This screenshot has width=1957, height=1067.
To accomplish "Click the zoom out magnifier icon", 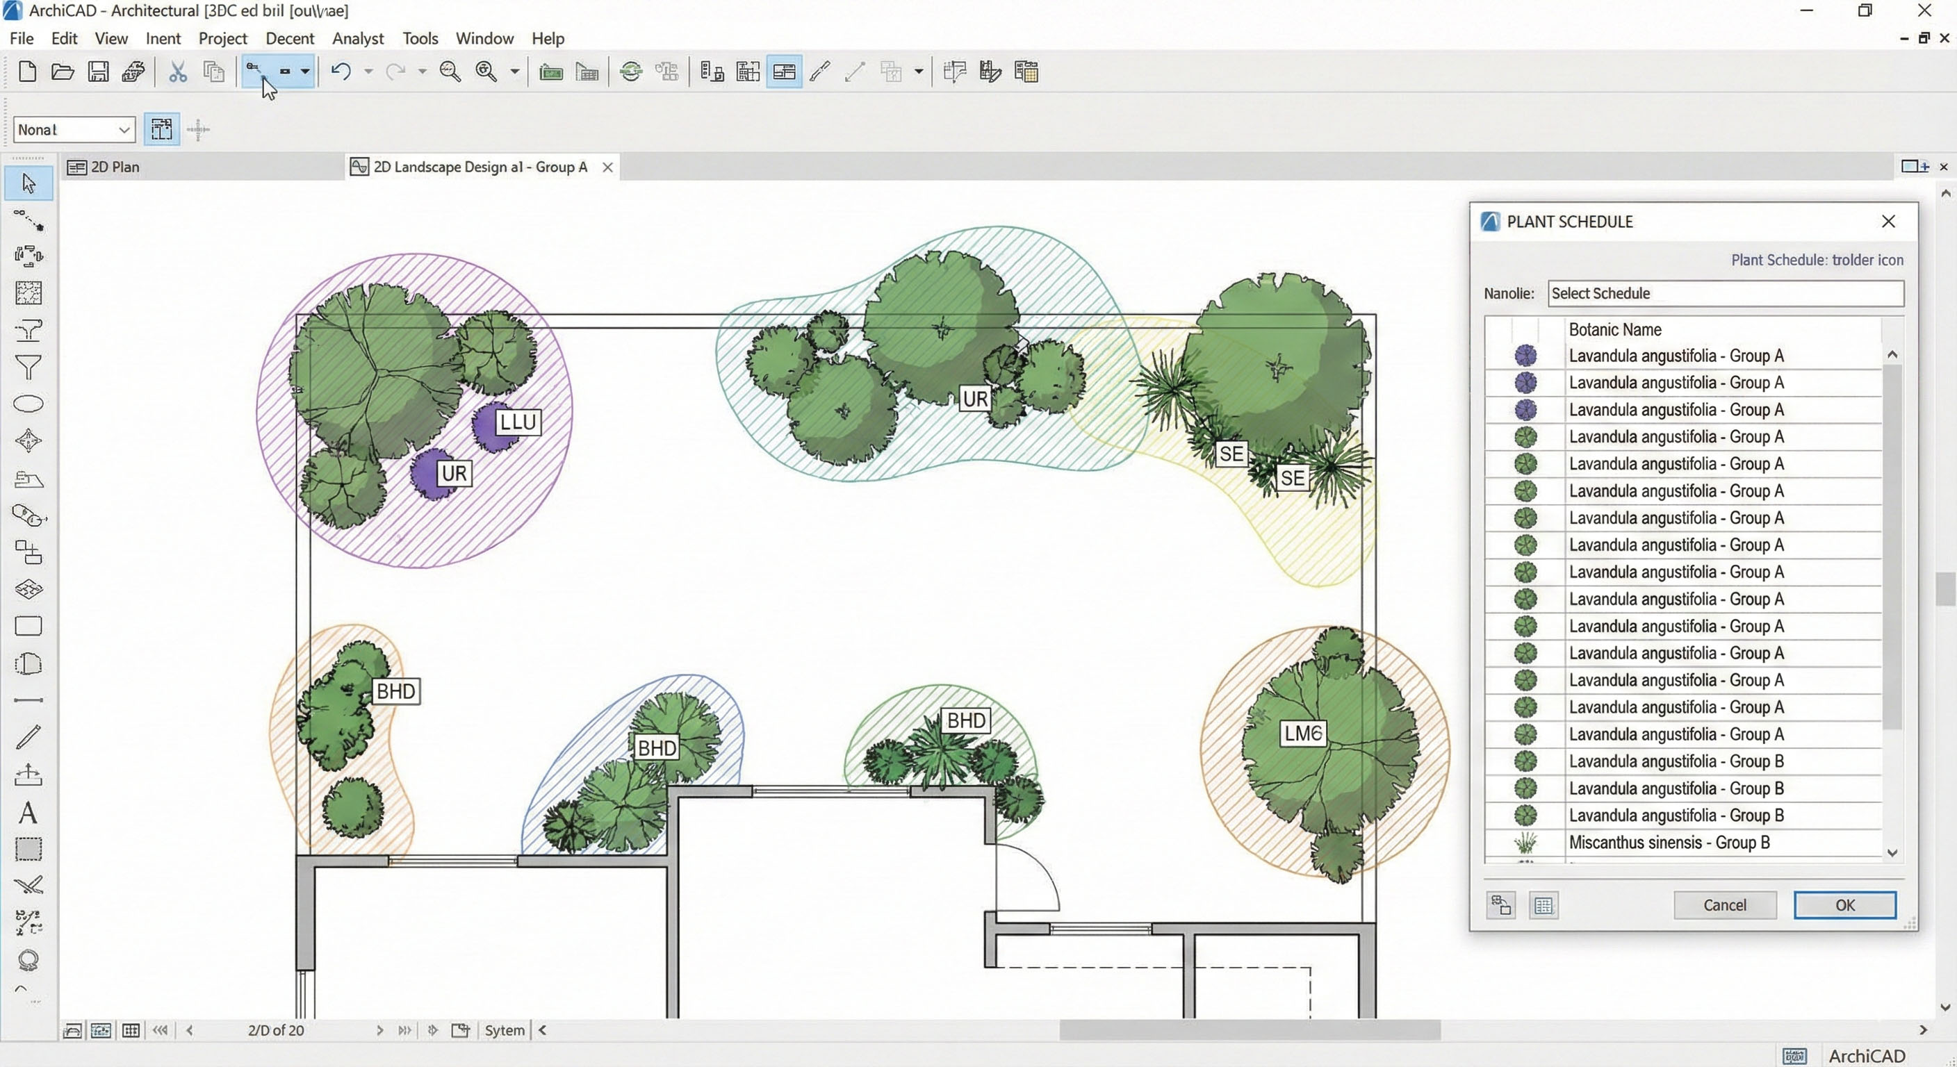I will tap(450, 72).
